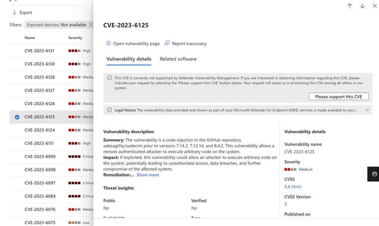Click Low severity indicator for CVE-2023-6075

[74, 223]
